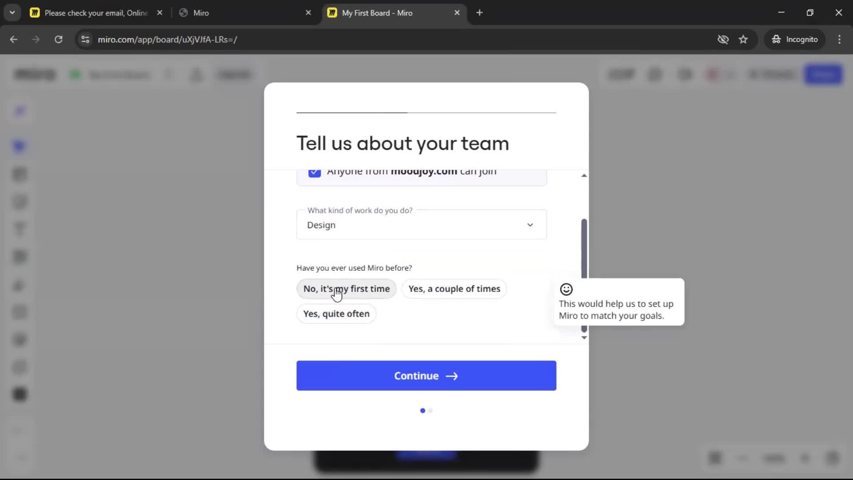Click the dialog scrollbar up arrow
Image resolution: width=853 pixels, height=480 pixels.
point(584,176)
